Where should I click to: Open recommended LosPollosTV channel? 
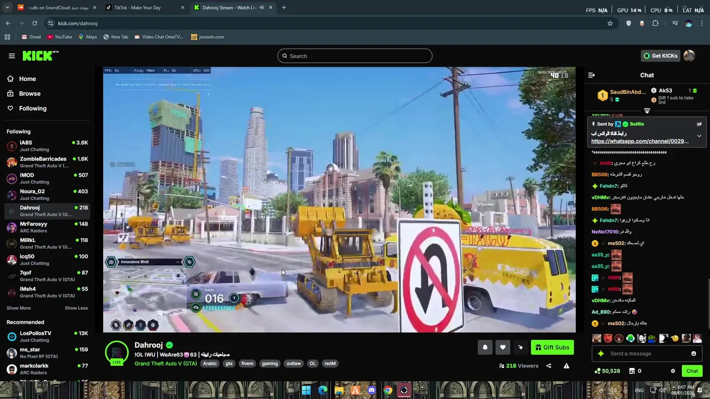47,336
